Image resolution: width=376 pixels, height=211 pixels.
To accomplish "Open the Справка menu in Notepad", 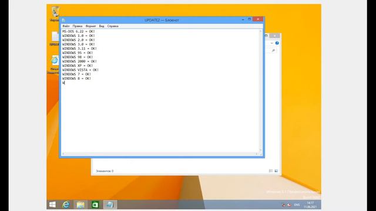I will click(x=113, y=26).
